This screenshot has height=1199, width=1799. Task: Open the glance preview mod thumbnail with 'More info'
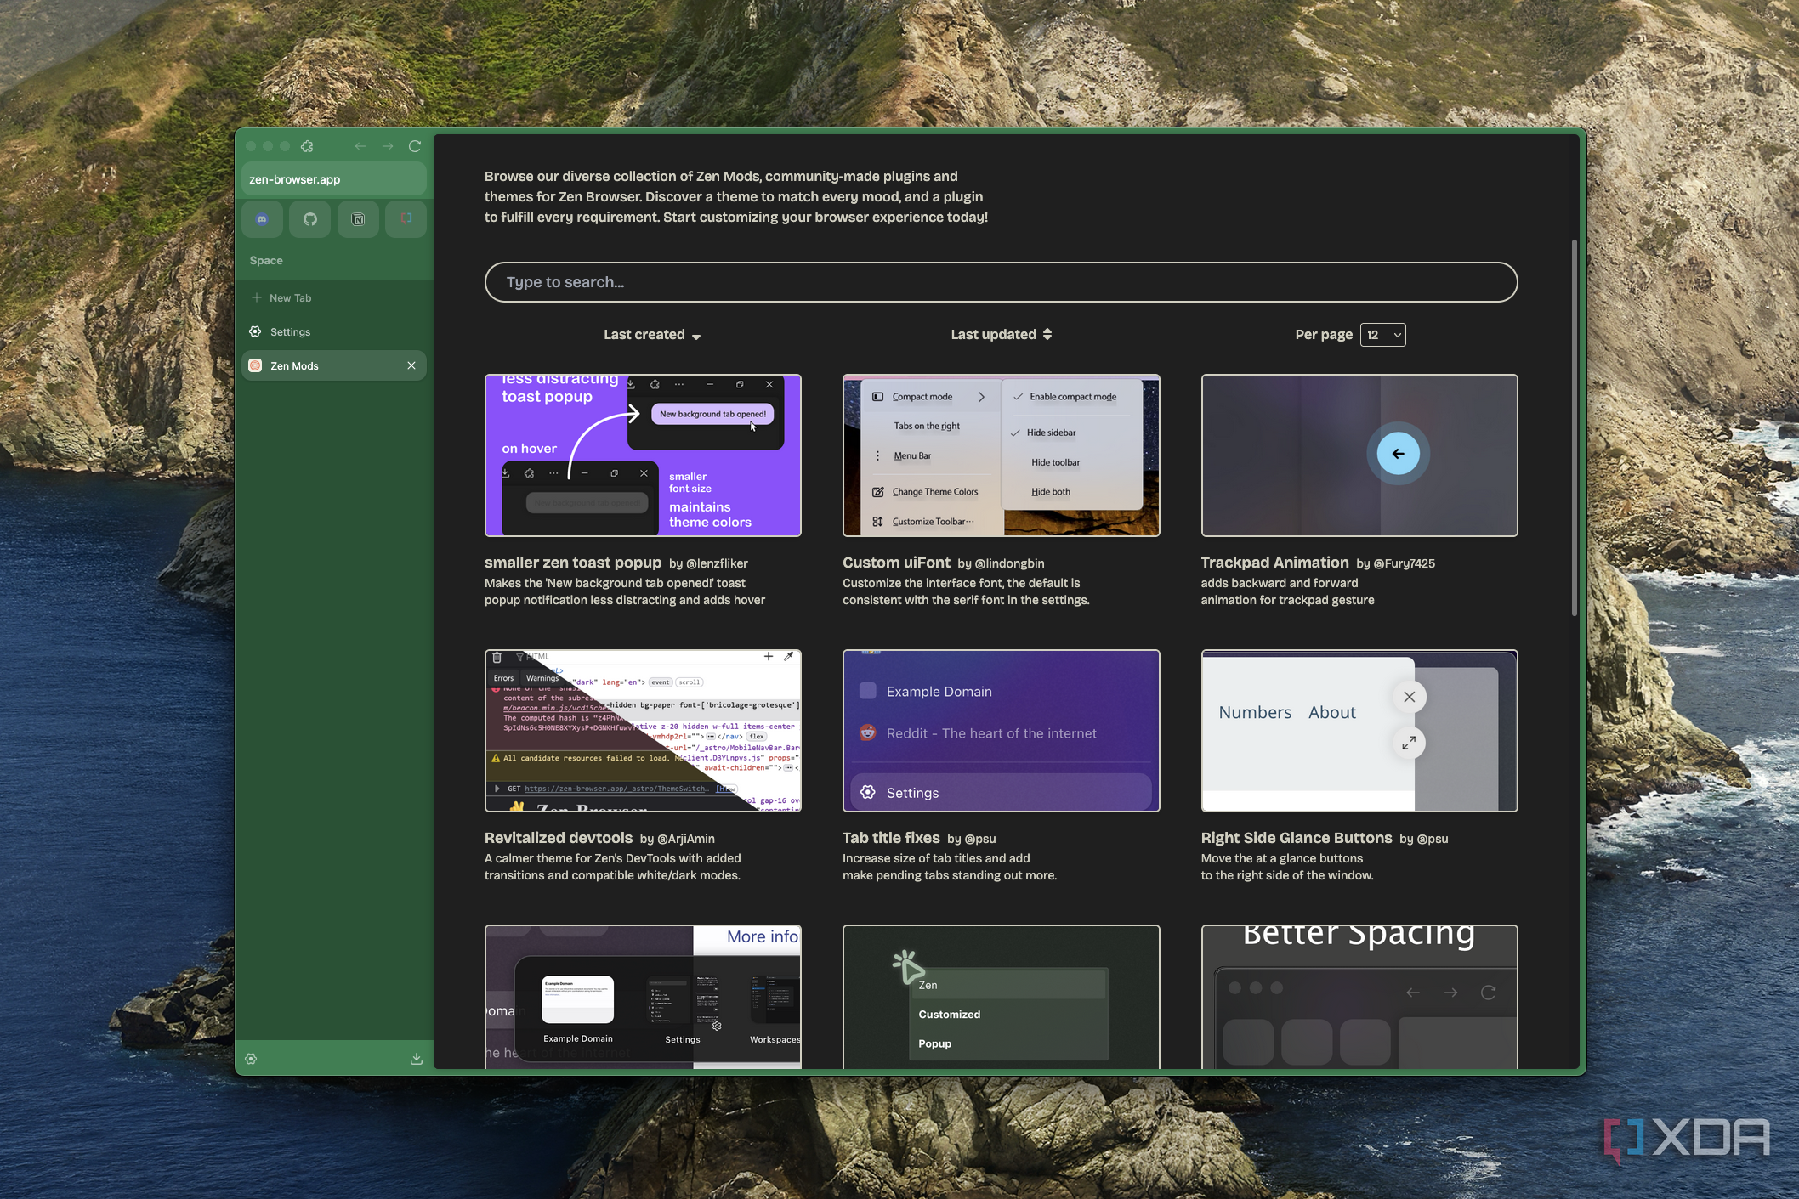tap(643, 997)
